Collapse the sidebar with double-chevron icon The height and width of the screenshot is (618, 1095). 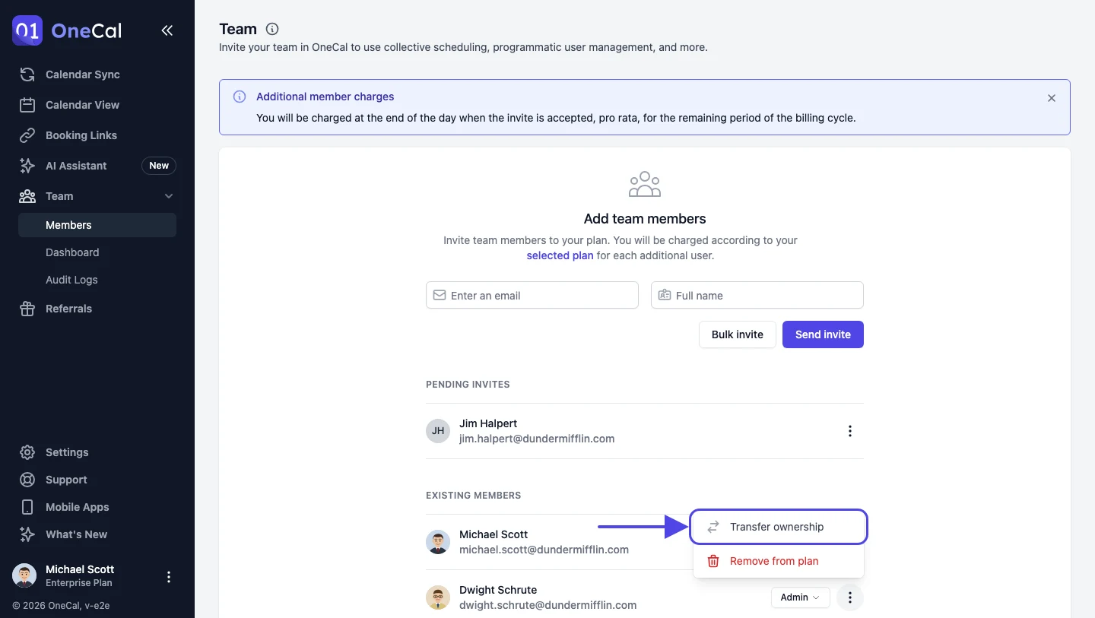click(167, 30)
